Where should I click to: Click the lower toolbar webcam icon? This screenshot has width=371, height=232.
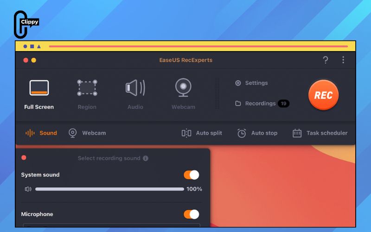point(73,133)
